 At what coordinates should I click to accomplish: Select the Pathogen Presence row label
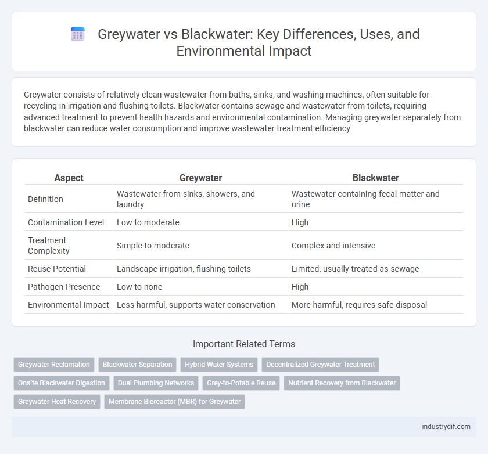64,287
